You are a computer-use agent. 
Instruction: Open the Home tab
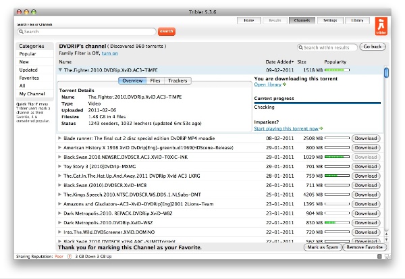[249, 20]
